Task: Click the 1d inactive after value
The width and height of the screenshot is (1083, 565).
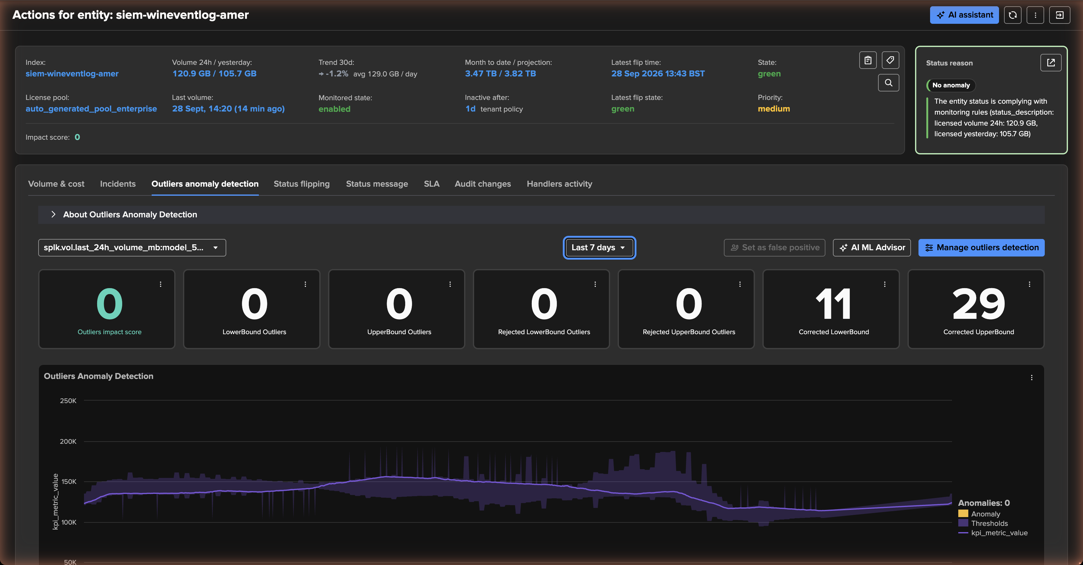Action: pyautogui.click(x=470, y=109)
